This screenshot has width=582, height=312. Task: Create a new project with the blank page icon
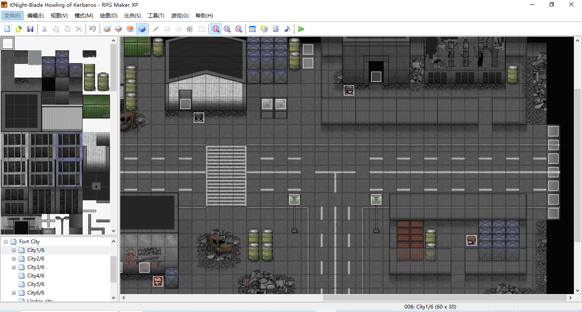tap(7, 29)
